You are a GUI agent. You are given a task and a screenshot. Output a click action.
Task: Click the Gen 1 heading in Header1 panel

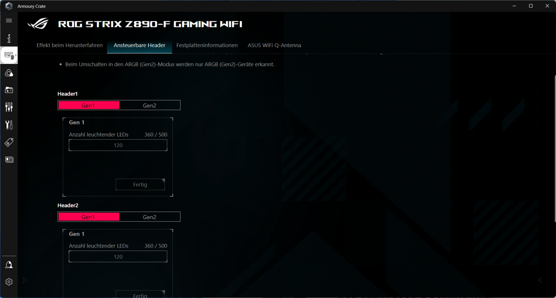coord(77,122)
